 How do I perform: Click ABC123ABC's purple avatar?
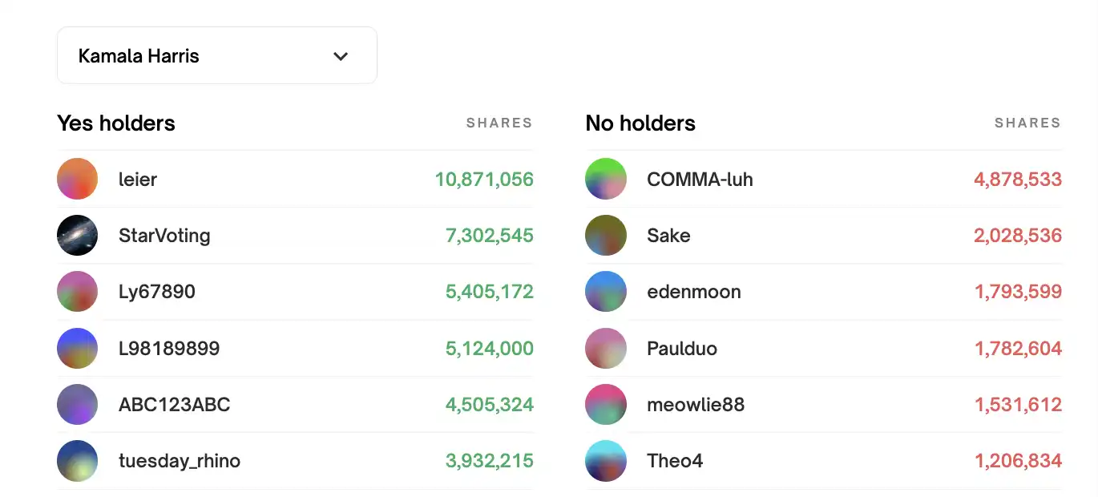point(77,405)
